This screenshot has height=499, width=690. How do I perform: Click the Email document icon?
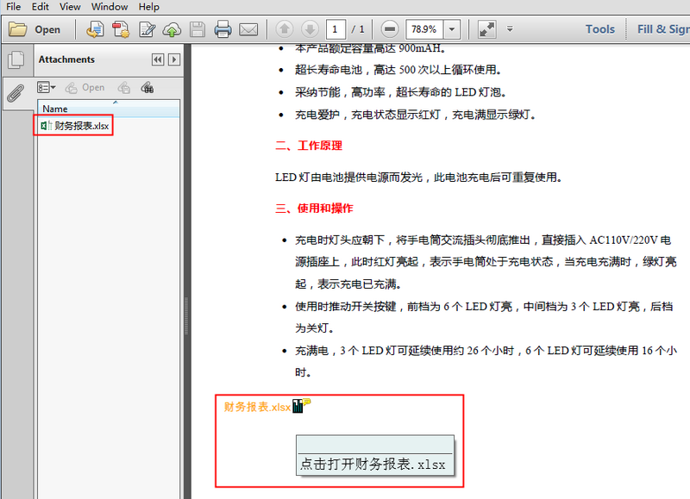pyautogui.click(x=250, y=28)
